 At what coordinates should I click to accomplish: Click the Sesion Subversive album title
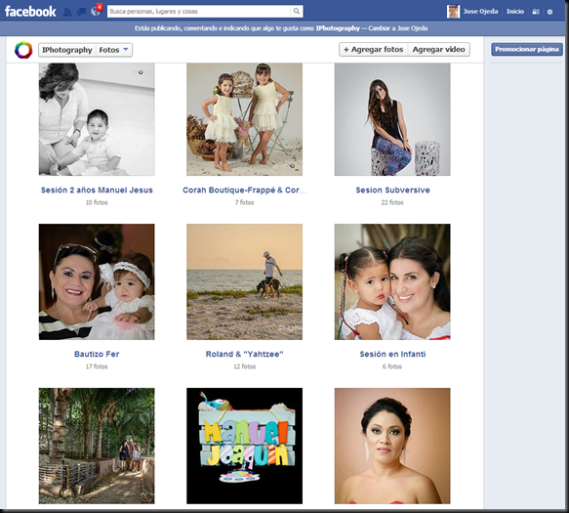392,190
